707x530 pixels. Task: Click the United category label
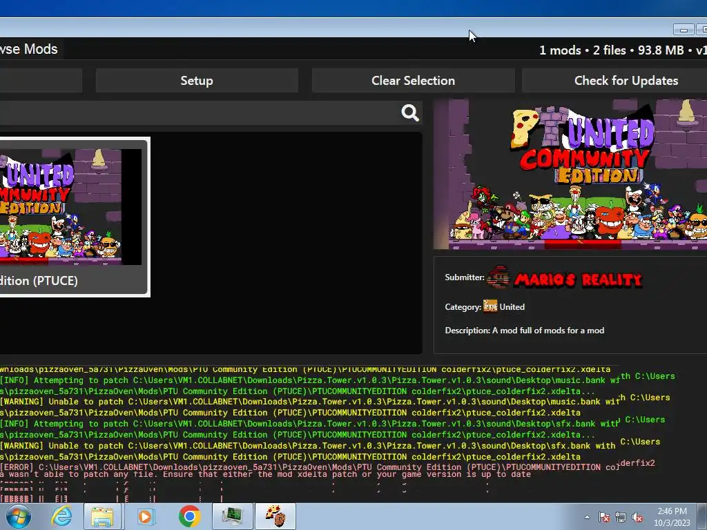click(512, 307)
